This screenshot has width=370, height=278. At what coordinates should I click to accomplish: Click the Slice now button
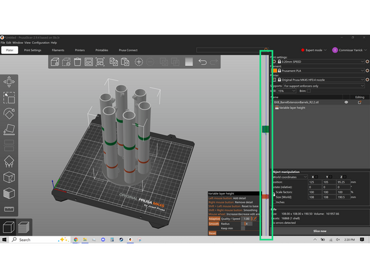(x=320, y=231)
